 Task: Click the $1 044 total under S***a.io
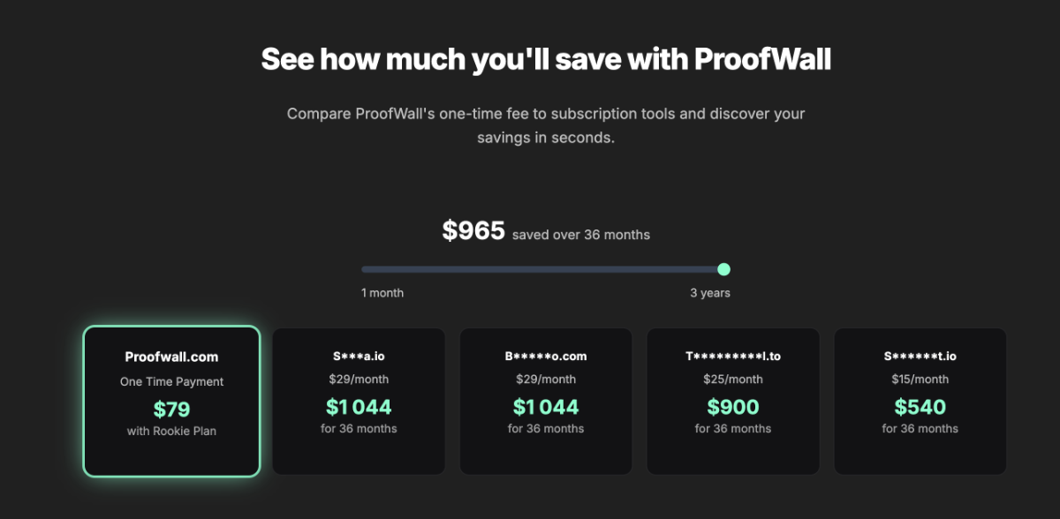359,407
